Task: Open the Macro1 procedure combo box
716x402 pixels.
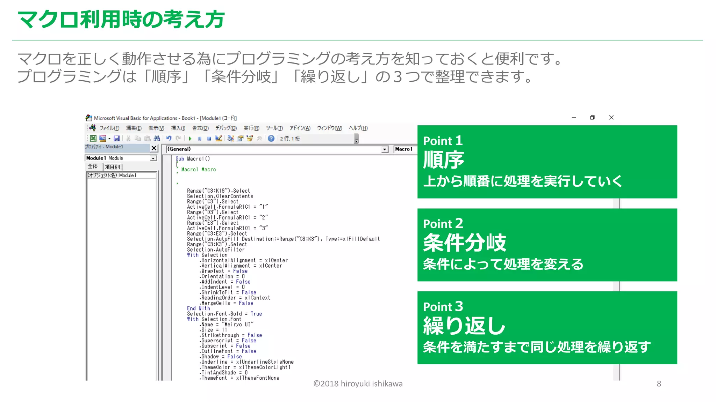Action: [405, 149]
